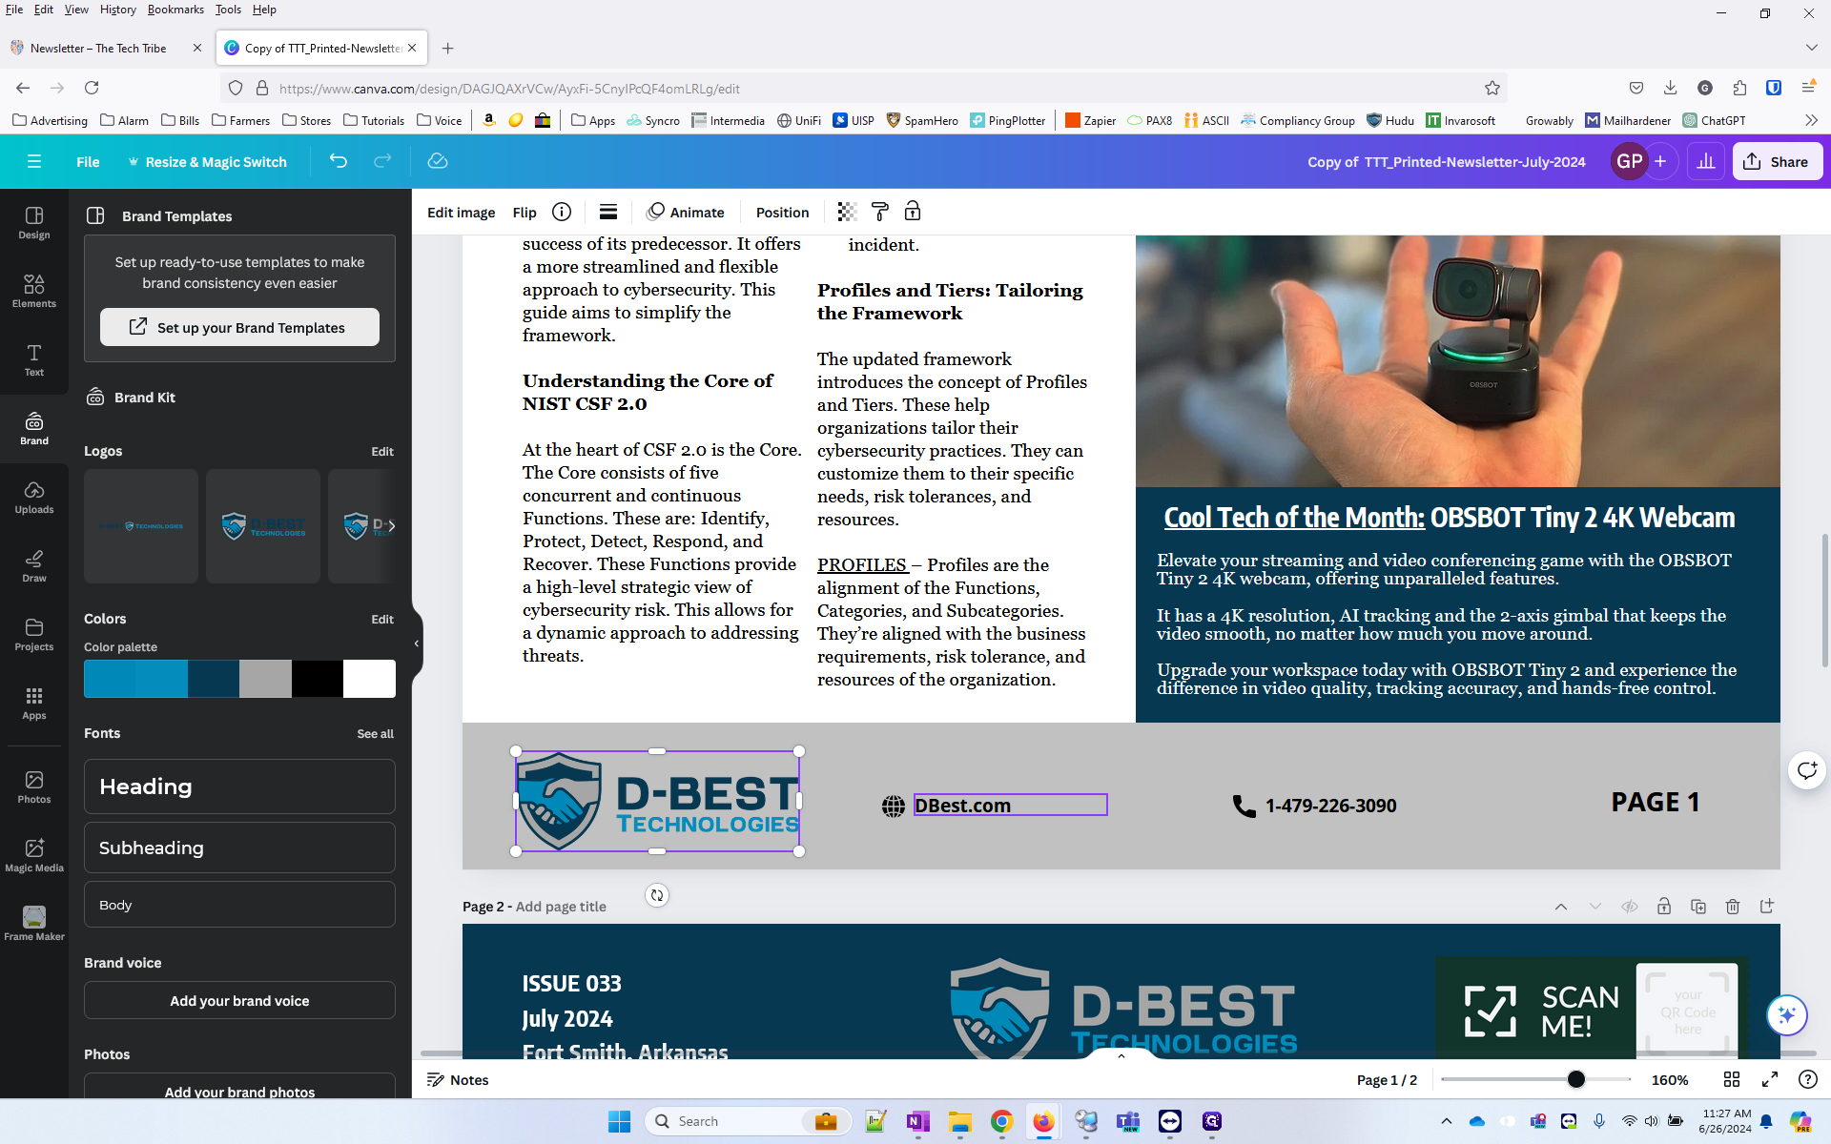Open the transparency checkerboard icon

(x=847, y=212)
